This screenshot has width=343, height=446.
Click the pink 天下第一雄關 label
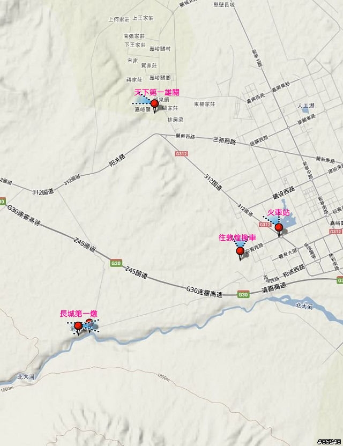click(x=156, y=92)
